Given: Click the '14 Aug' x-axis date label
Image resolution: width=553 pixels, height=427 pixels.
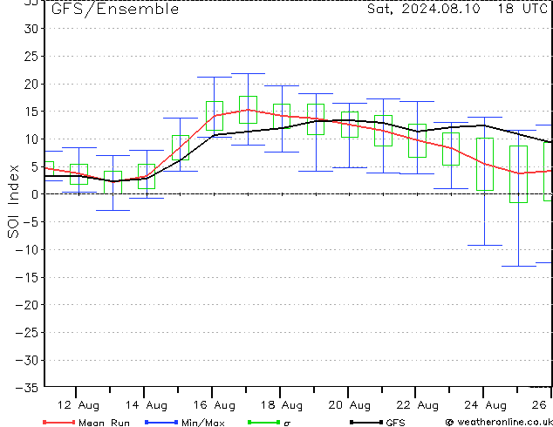Looking at the screenshot, I should [x=147, y=405].
